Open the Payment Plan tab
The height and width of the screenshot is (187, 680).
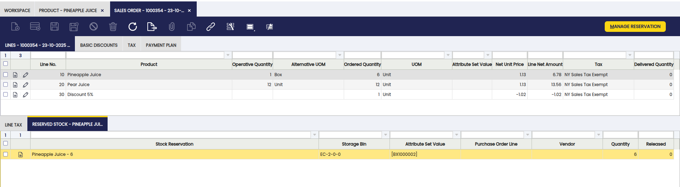point(161,45)
